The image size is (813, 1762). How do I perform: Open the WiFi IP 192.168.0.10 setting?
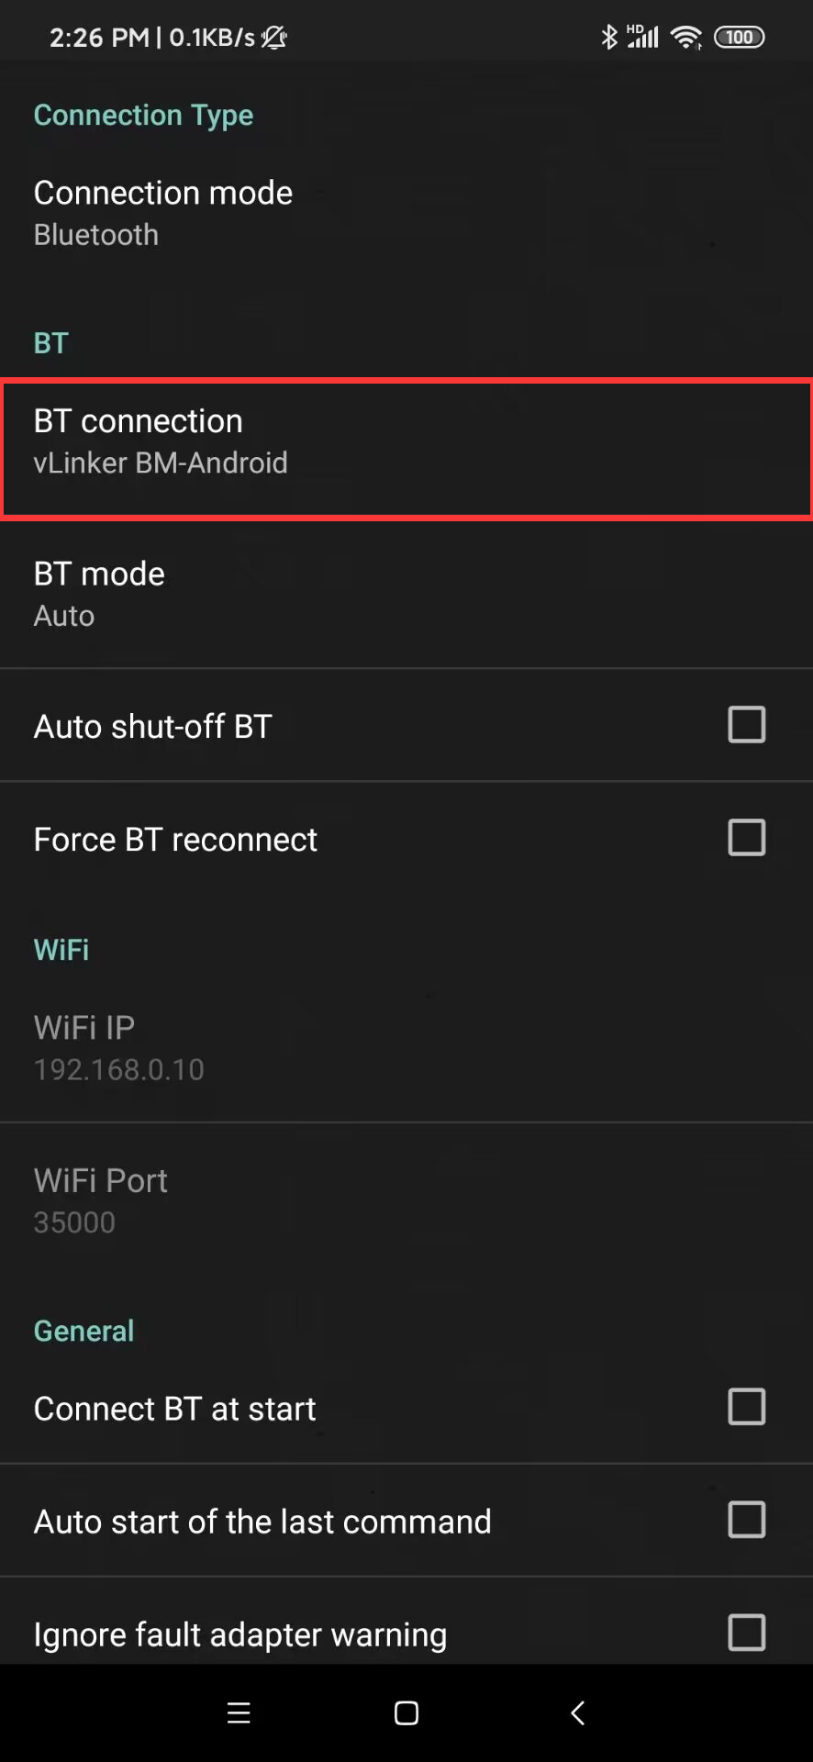point(406,1047)
